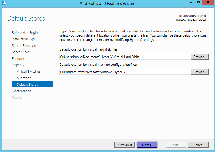Maximize the wizard window
215x152 pixels.
(x=198, y=2)
